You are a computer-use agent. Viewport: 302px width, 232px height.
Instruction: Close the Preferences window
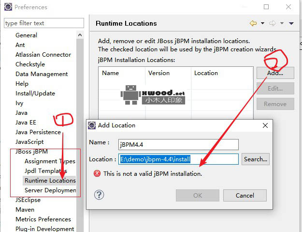pyautogui.click(x=288, y=7)
